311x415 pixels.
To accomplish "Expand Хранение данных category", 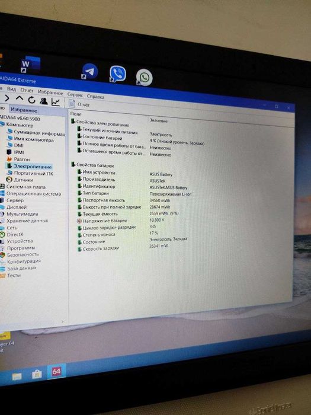I will pos(24,221).
